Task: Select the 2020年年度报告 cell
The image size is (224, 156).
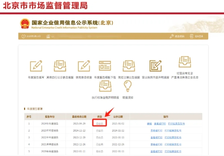Action: click(50, 152)
